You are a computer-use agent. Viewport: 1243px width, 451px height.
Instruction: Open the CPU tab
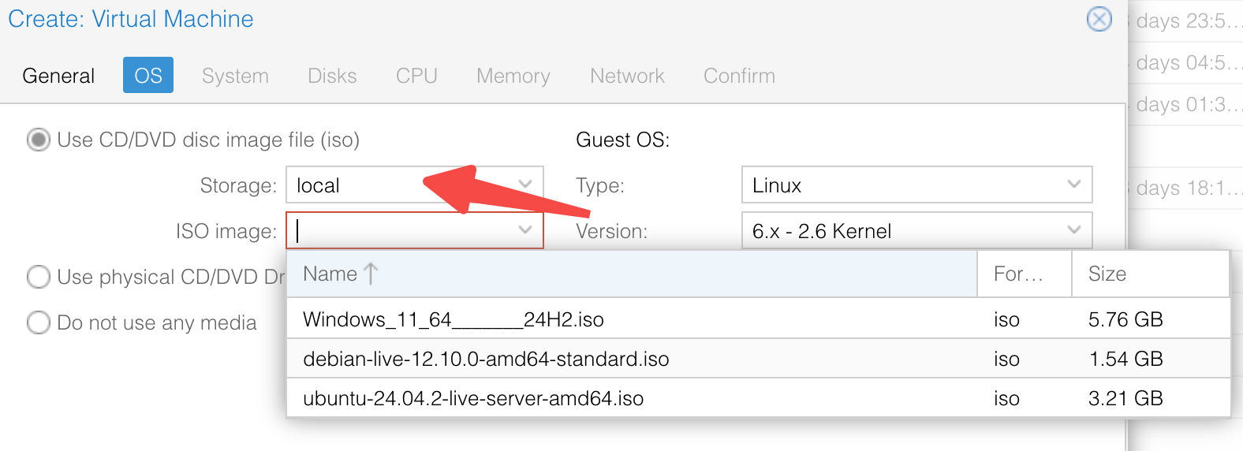(416, 76)
